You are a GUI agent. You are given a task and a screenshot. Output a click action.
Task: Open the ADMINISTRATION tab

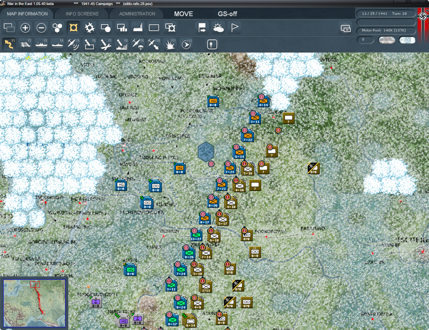tap(137, 14)
